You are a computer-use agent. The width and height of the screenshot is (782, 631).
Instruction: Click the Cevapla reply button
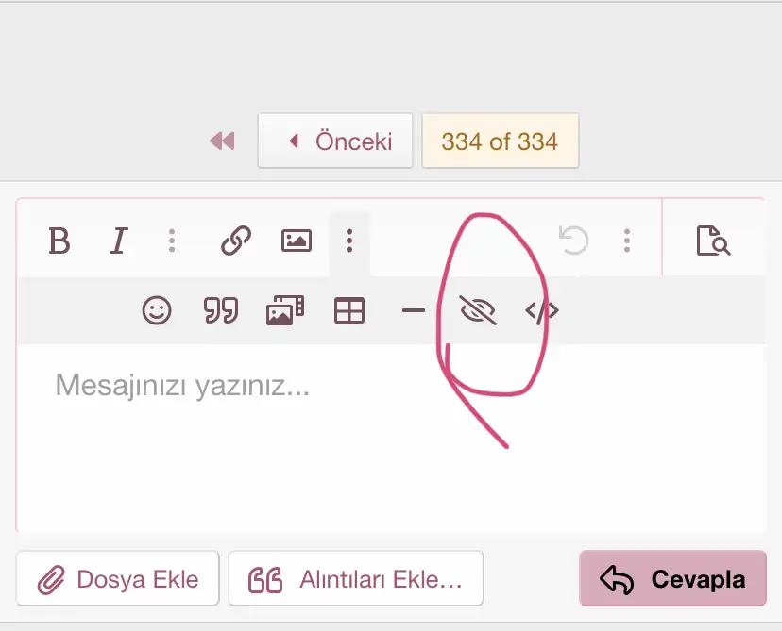pyautogui.click(x=672, y=579)
